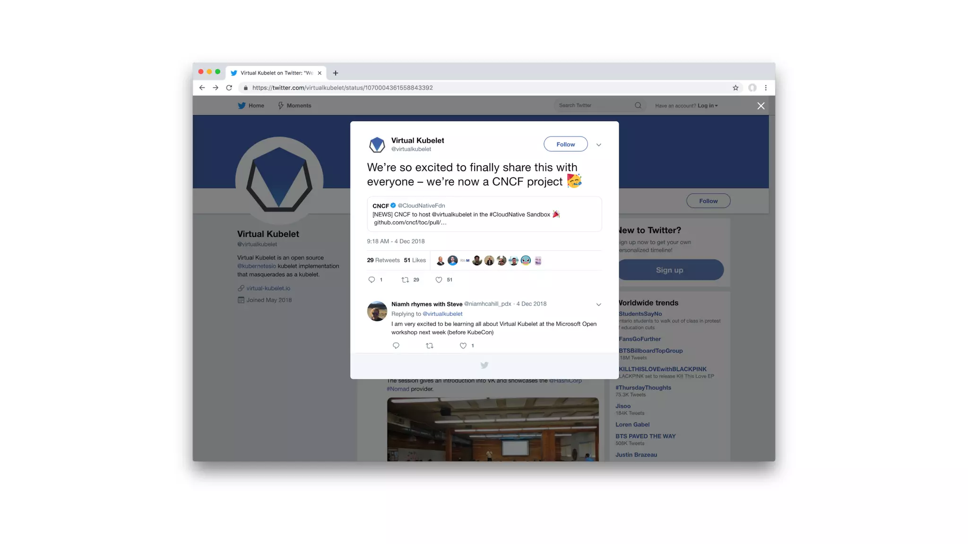Retweet the Virtual Kubelet tweet
968x544 pixels.
(x=405, y=280)
